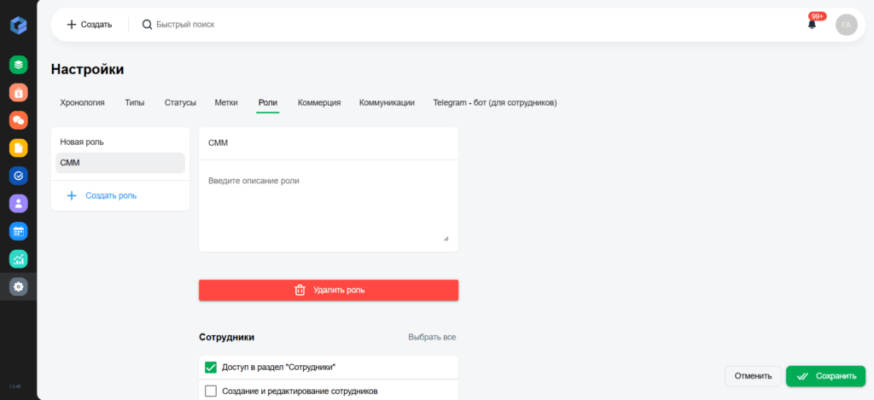Screen dimensions: 874x400
Task: Click the plus icon beside Создать роль
Action: (72, 195)
